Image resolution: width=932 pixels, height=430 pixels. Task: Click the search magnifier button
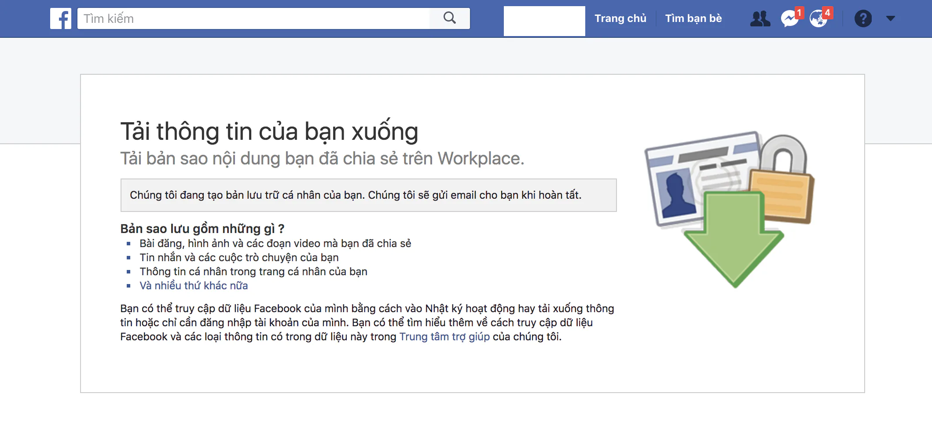click(449, 18)
